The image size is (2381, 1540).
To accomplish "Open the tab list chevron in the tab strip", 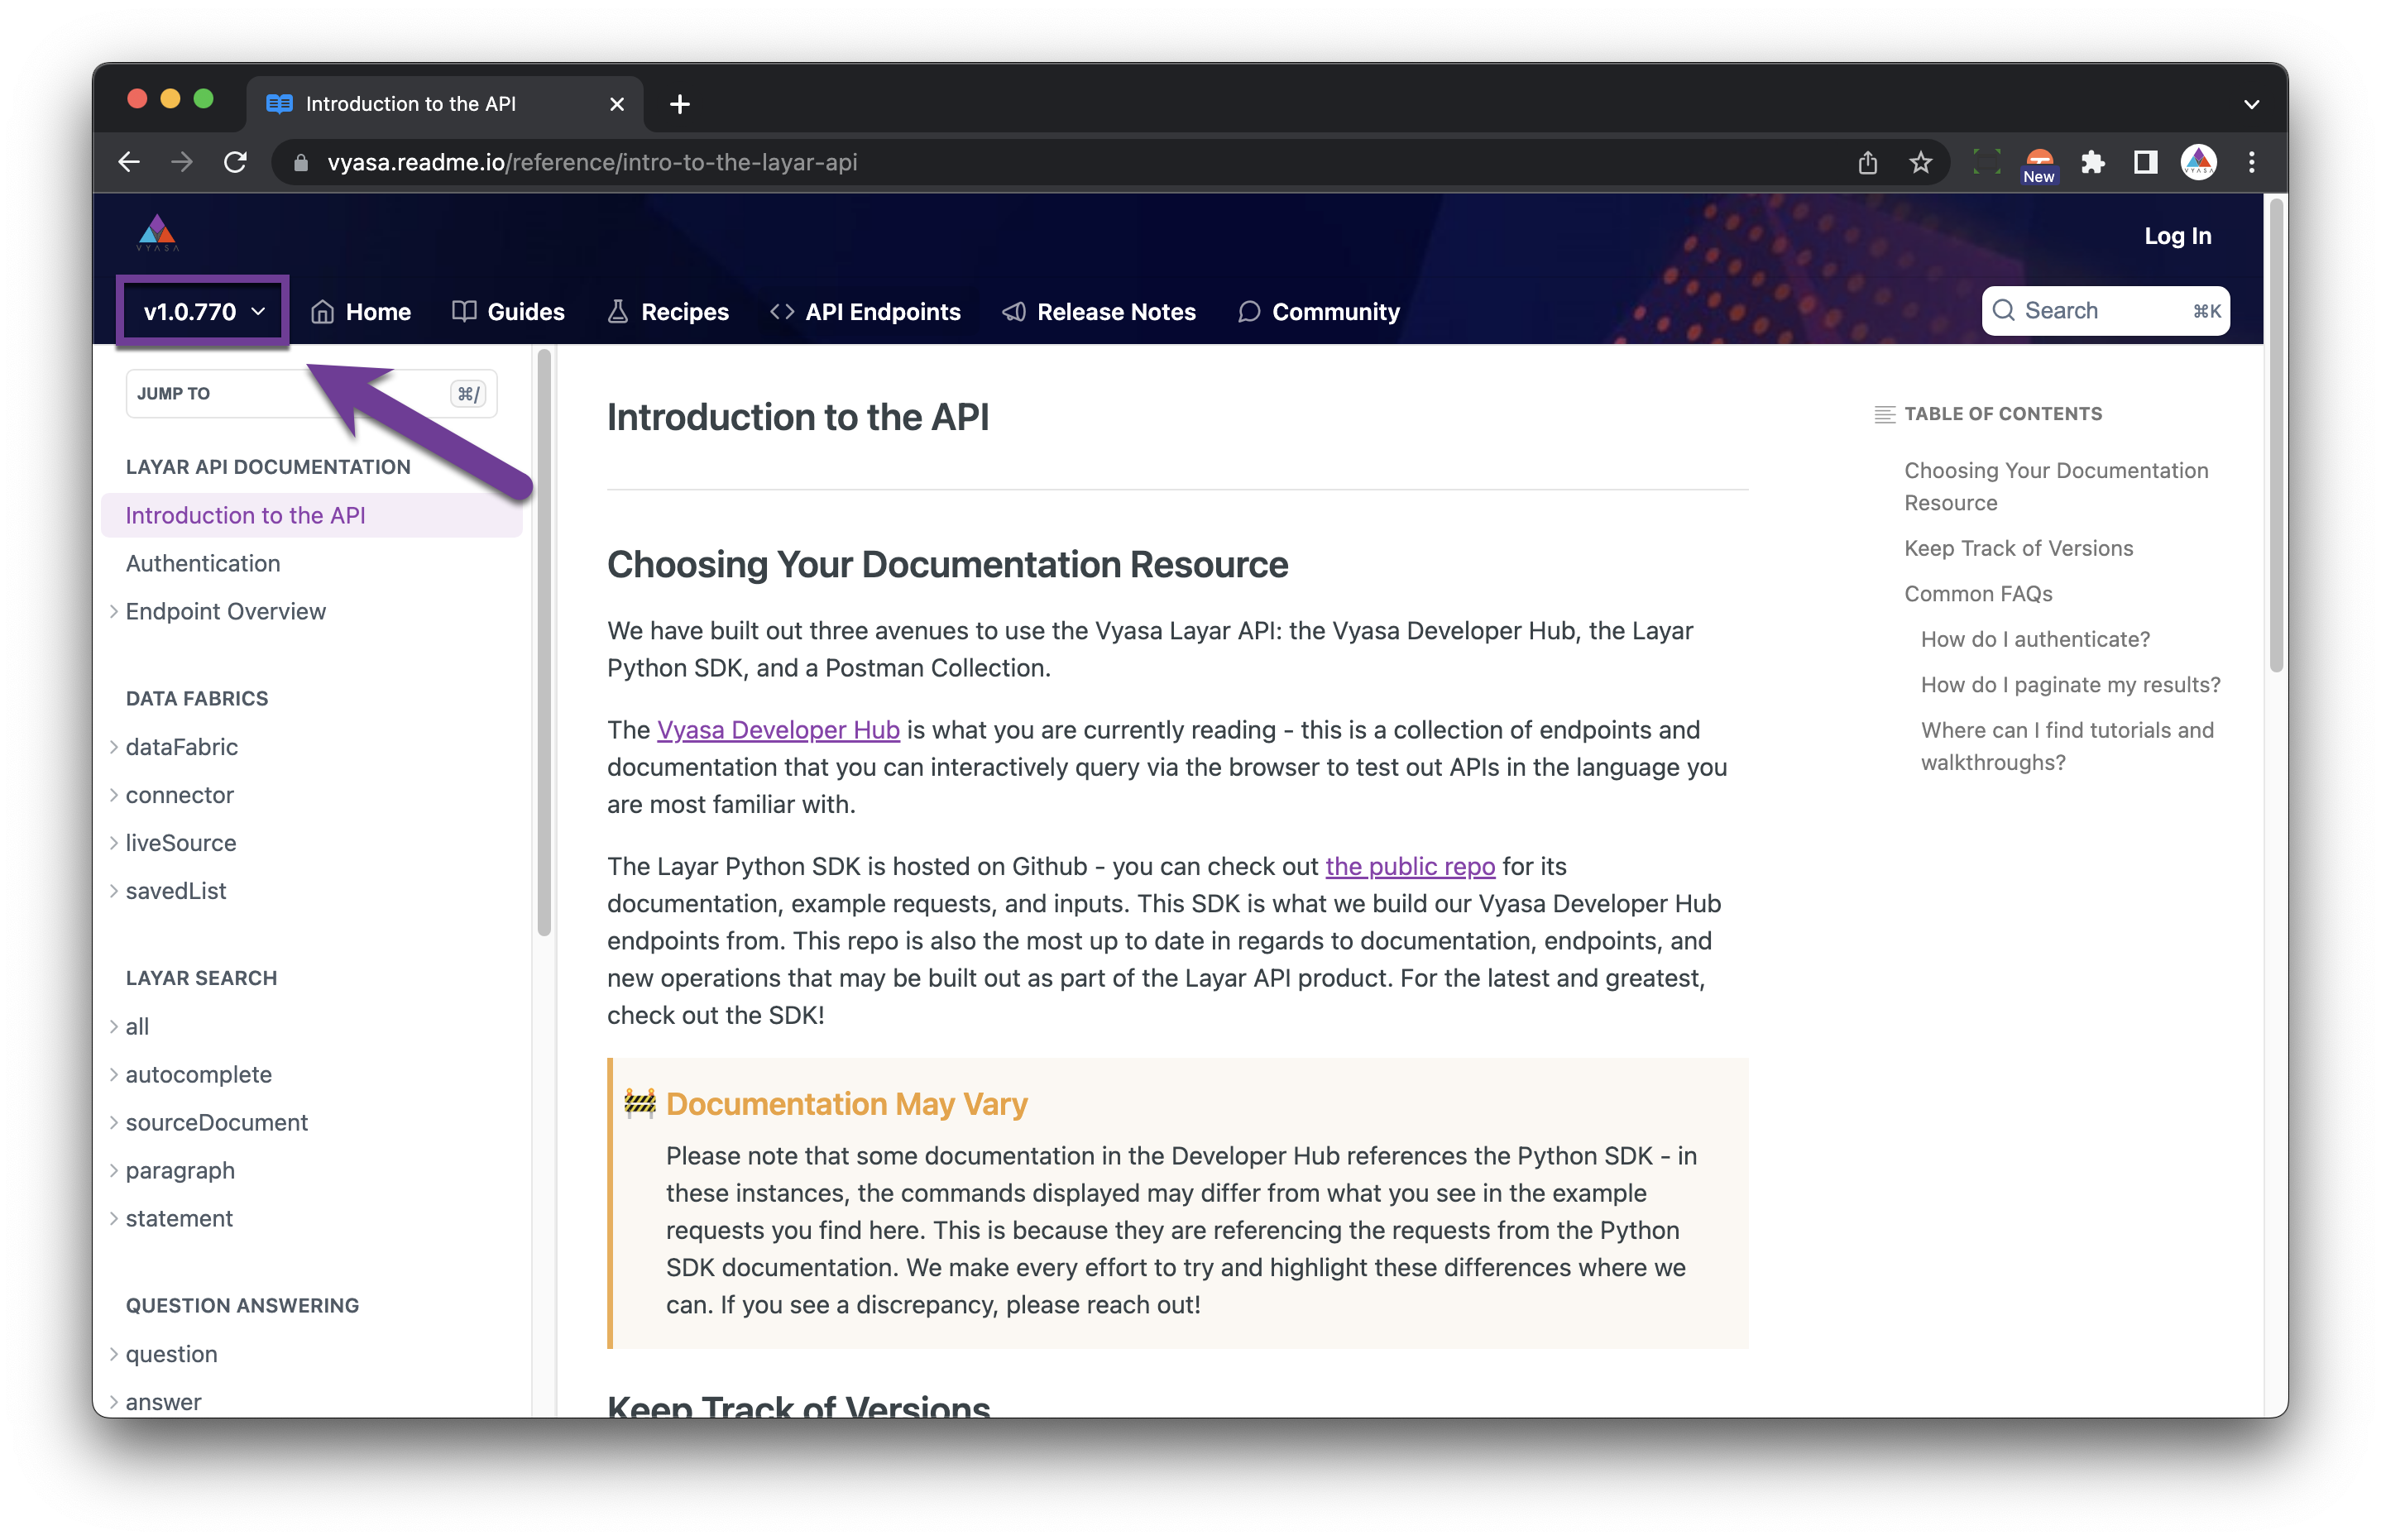I will [x=2251, y=104].
